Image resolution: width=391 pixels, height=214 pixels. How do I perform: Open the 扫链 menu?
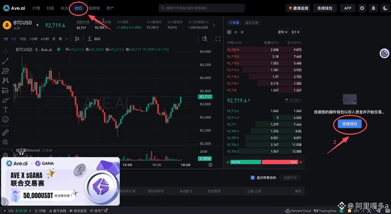[x=50, y=8]
